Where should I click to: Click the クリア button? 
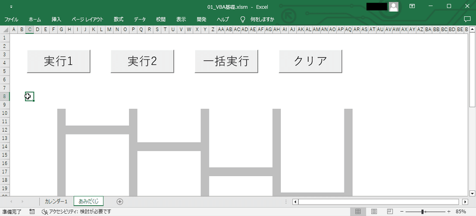pyautogui.click(x=310, y=61)
